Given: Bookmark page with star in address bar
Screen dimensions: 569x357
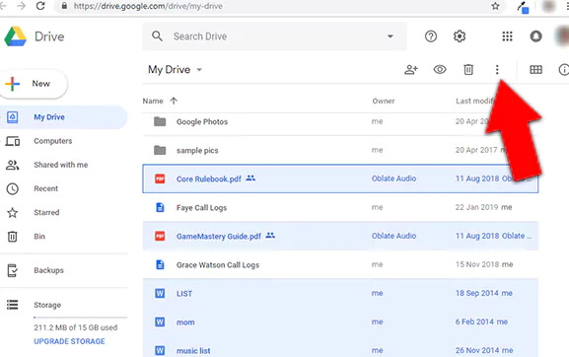Looking at the screenshot, I should tap(495, 6).
